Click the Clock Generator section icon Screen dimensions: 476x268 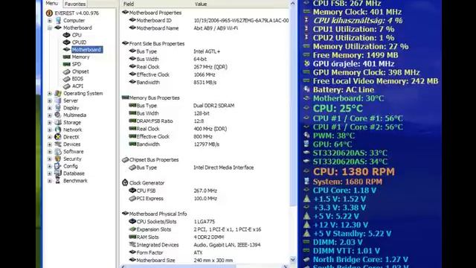[125, 182]
